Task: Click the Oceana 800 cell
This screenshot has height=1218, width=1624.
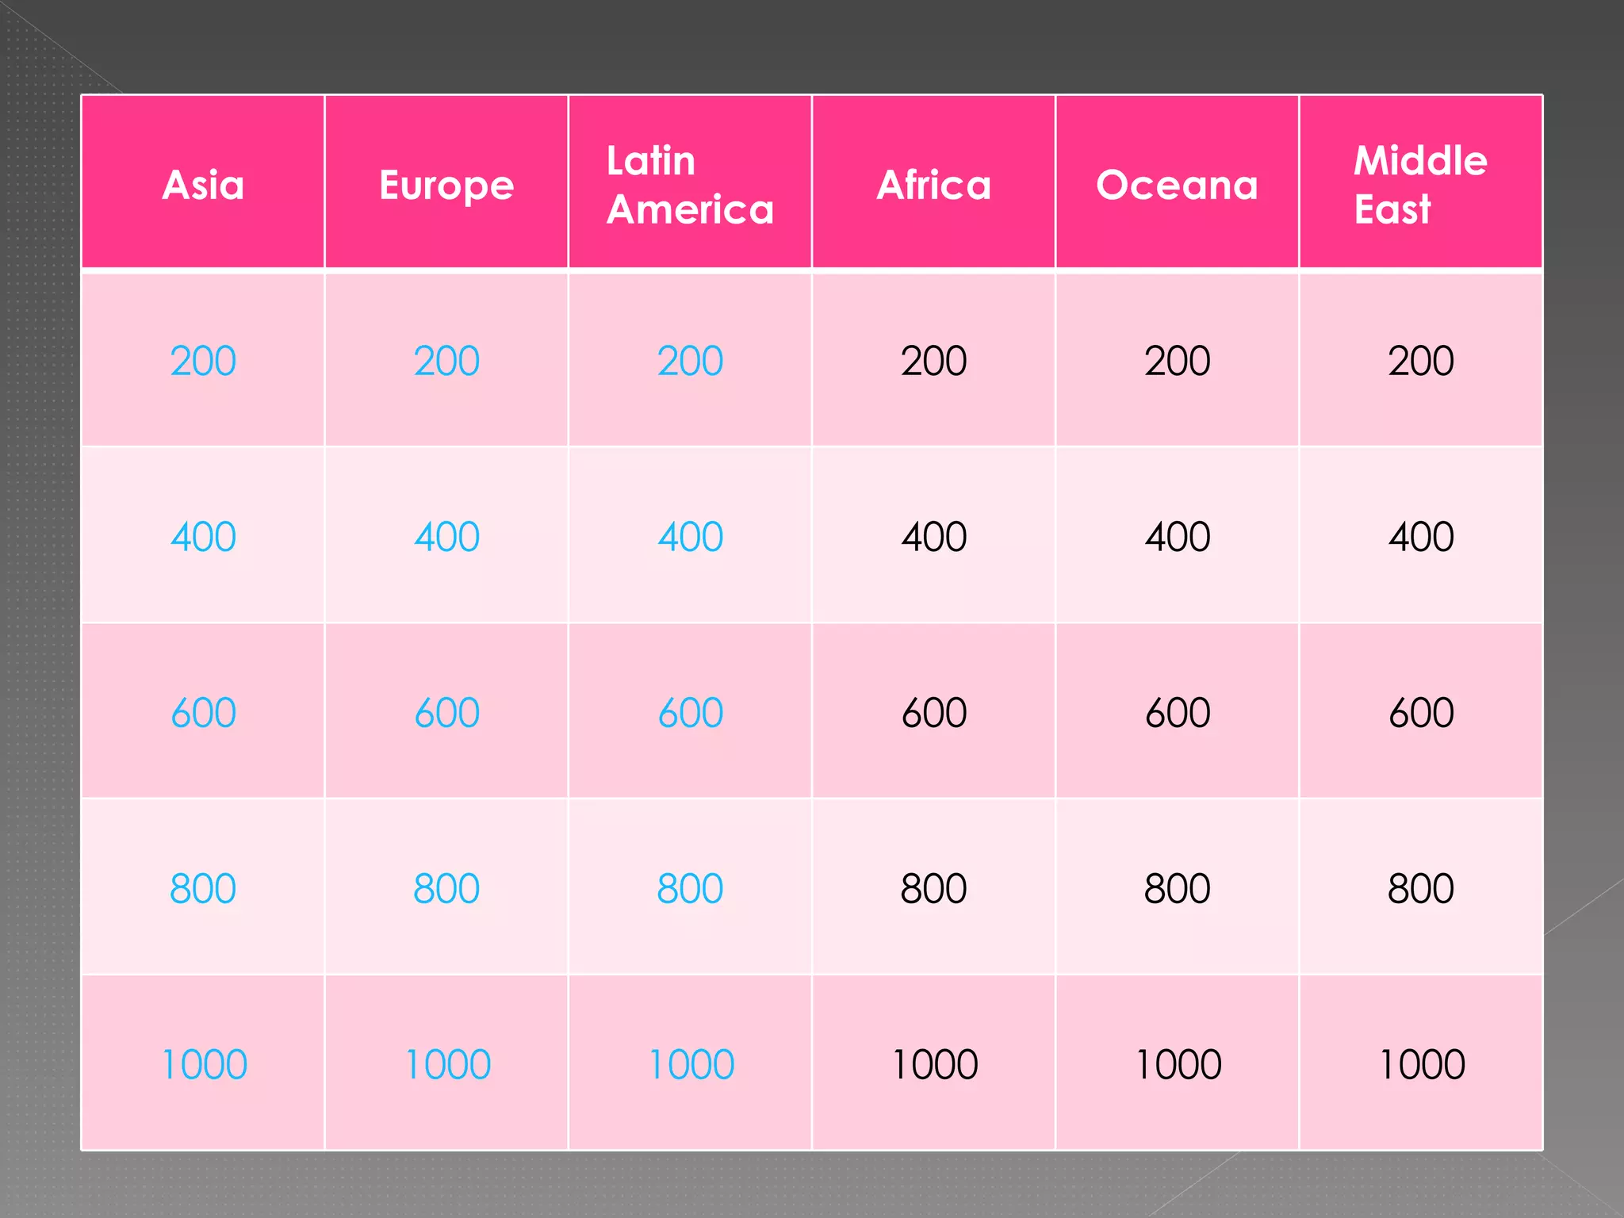Action: click(1177, 888)
